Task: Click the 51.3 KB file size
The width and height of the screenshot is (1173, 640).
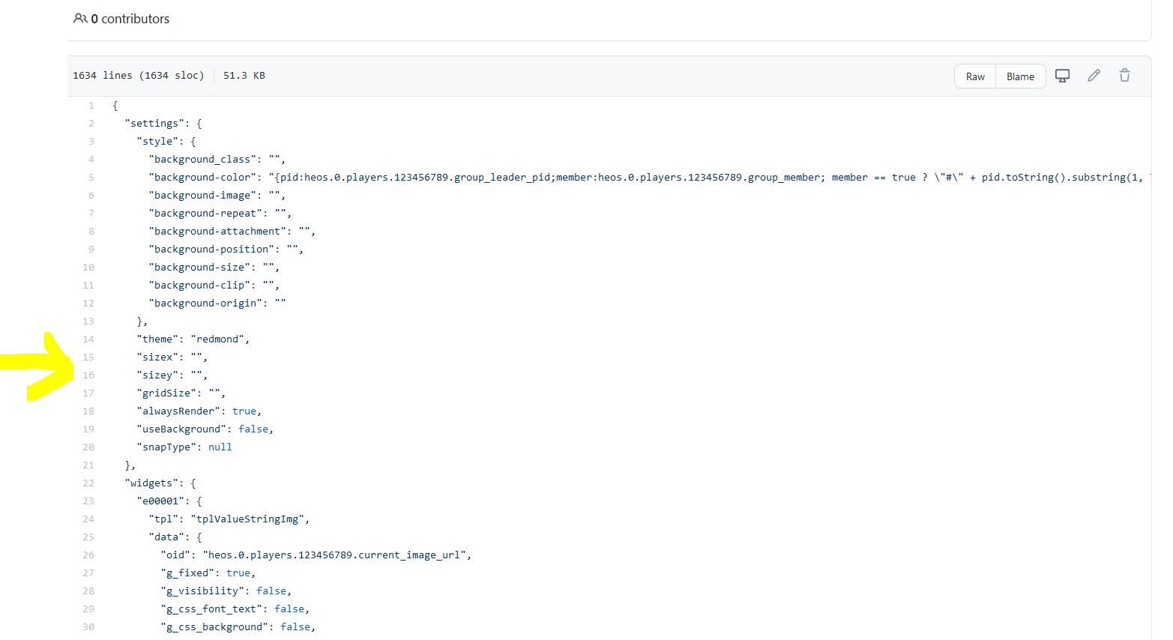Action: click(244, 76)
